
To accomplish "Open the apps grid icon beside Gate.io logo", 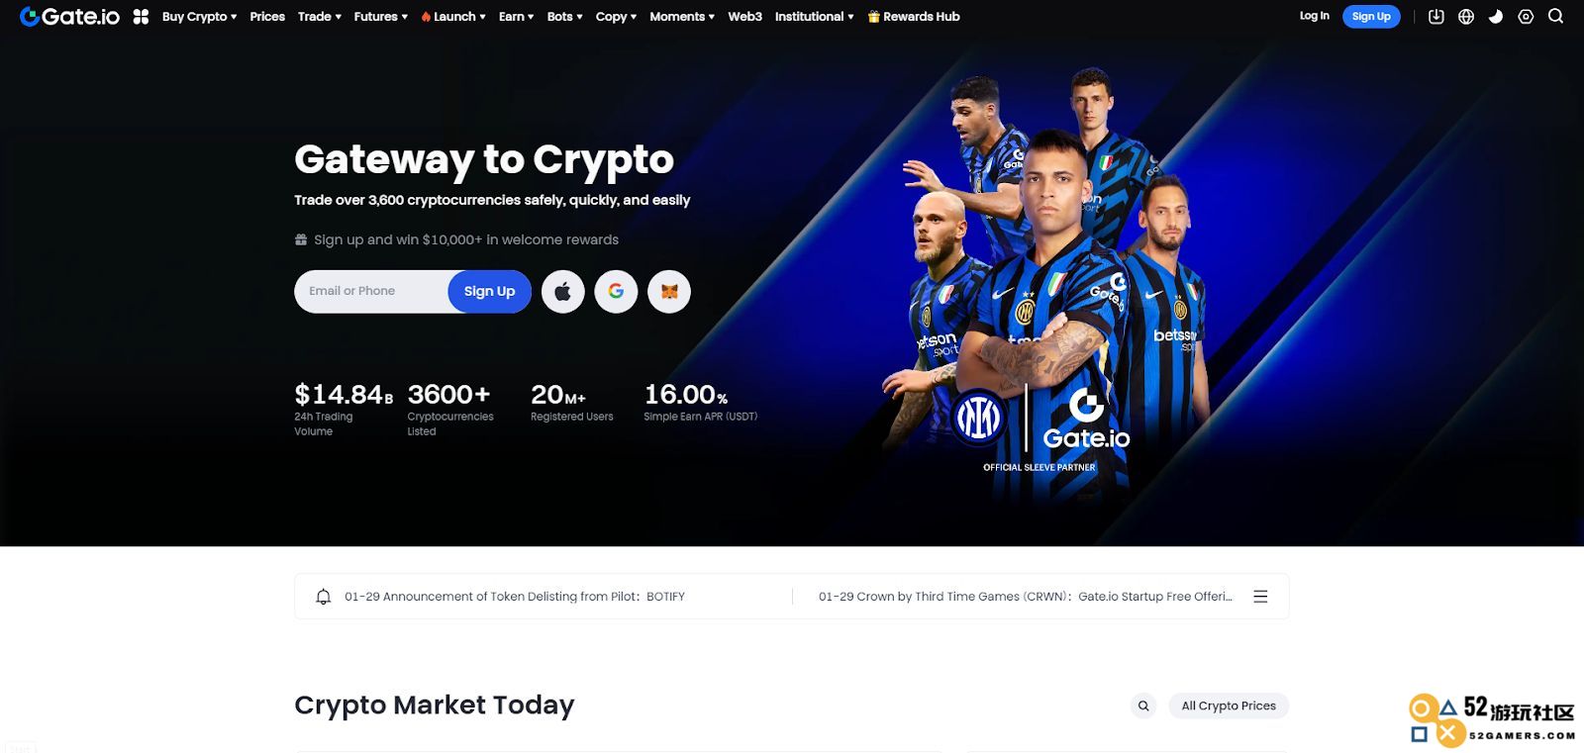I will (x=141, y=17).
